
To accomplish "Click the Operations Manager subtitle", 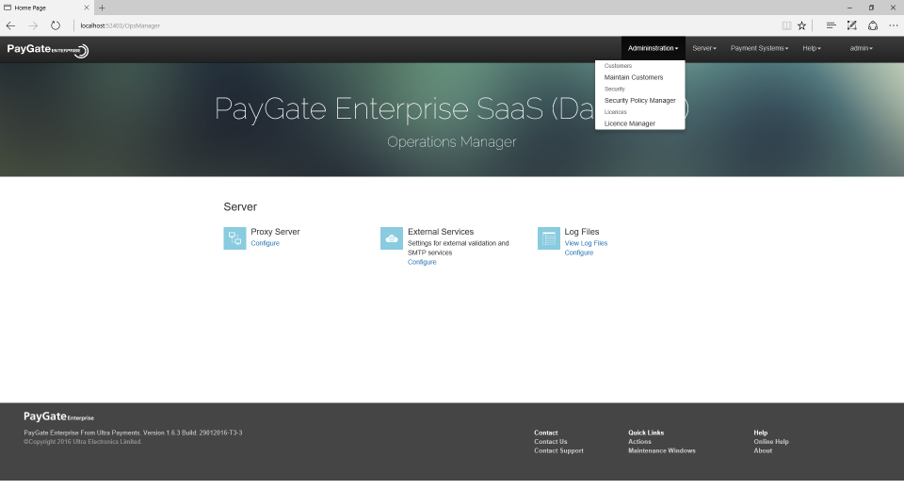I will 451,142.
